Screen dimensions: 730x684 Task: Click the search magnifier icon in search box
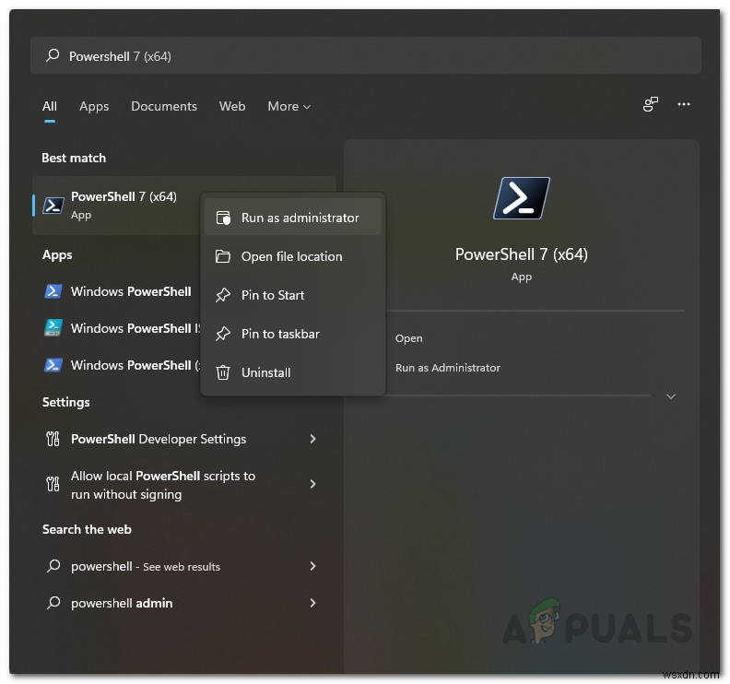(53, 55)
